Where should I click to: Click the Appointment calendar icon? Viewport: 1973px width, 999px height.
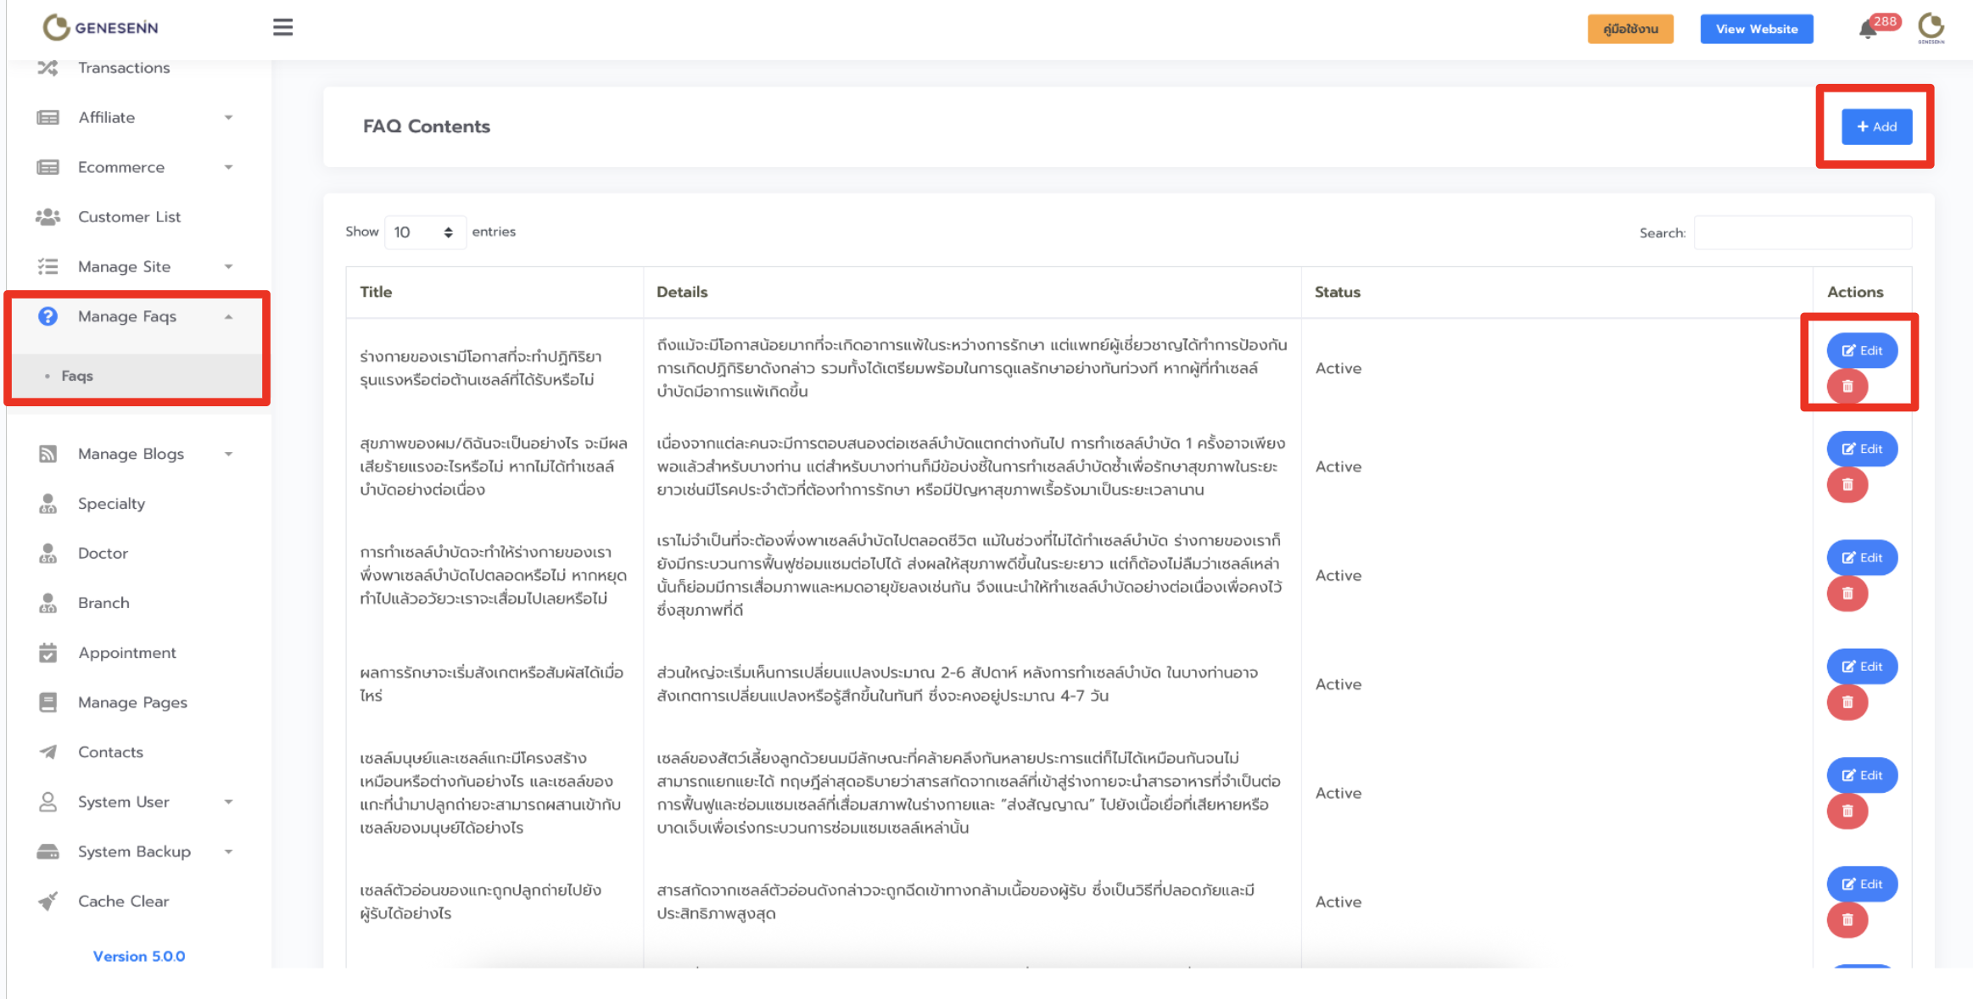click(x=48, y=653)
